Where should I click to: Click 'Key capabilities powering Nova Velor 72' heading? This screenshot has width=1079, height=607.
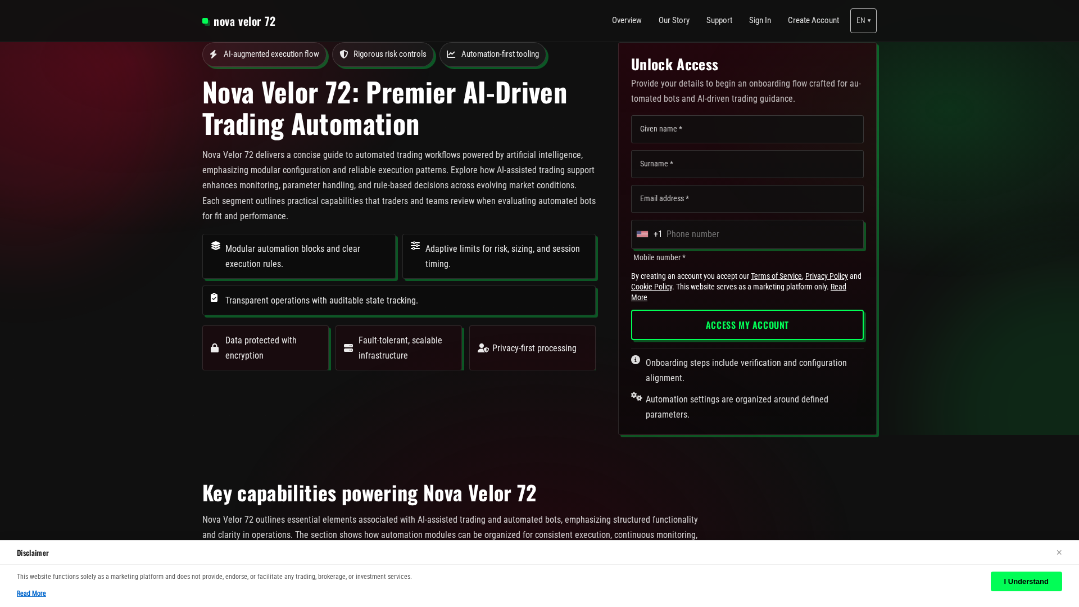click(369, 493)
